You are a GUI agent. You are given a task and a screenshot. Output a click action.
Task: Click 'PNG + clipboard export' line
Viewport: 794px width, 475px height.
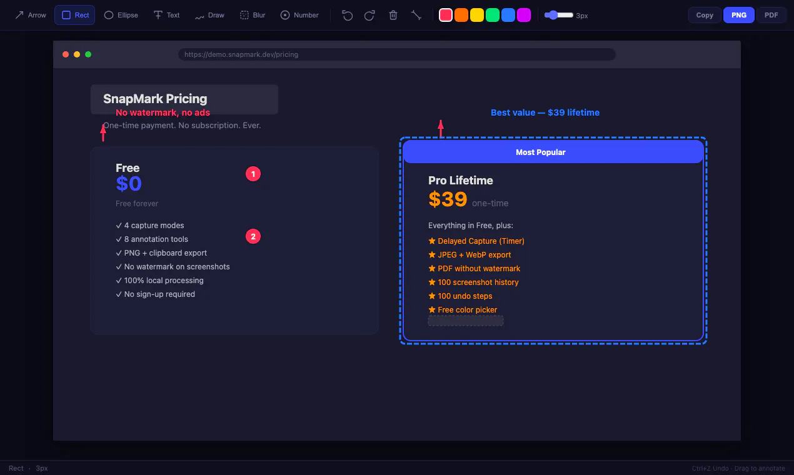coord(161,253)
